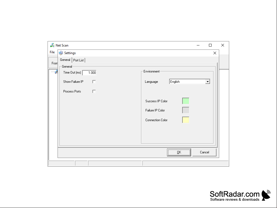Click the Net Scan app icon in title bar
The image size is (277, 208).
point(52,45)
